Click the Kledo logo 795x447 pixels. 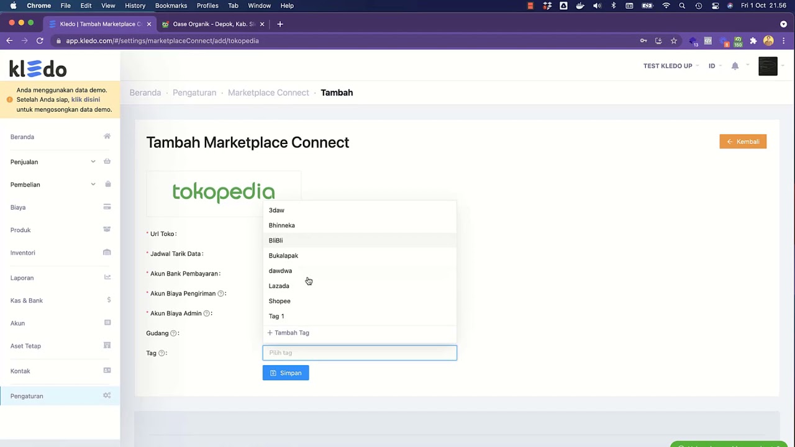[38, 68]
